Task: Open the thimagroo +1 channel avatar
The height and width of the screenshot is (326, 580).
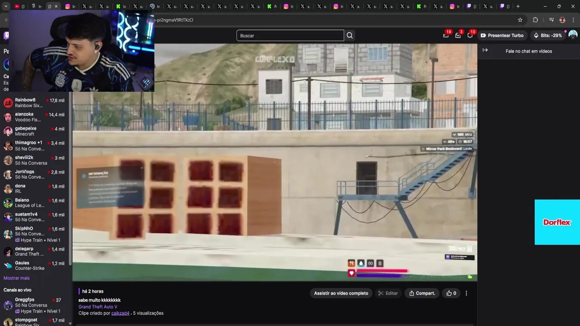Action: pos(8,146)
